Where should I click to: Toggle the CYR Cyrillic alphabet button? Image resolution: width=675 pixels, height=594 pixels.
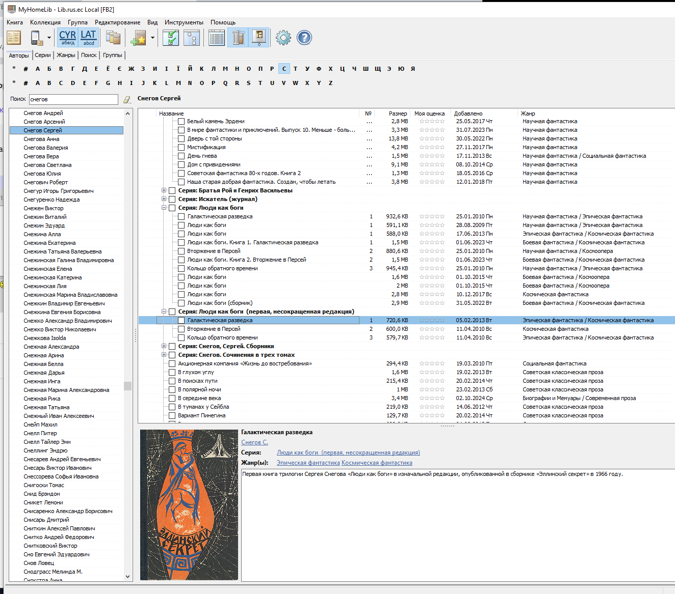pyautogui.click(x=67, y=38)
